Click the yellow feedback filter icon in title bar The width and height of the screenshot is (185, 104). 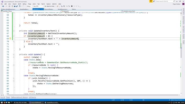(151, 1)
